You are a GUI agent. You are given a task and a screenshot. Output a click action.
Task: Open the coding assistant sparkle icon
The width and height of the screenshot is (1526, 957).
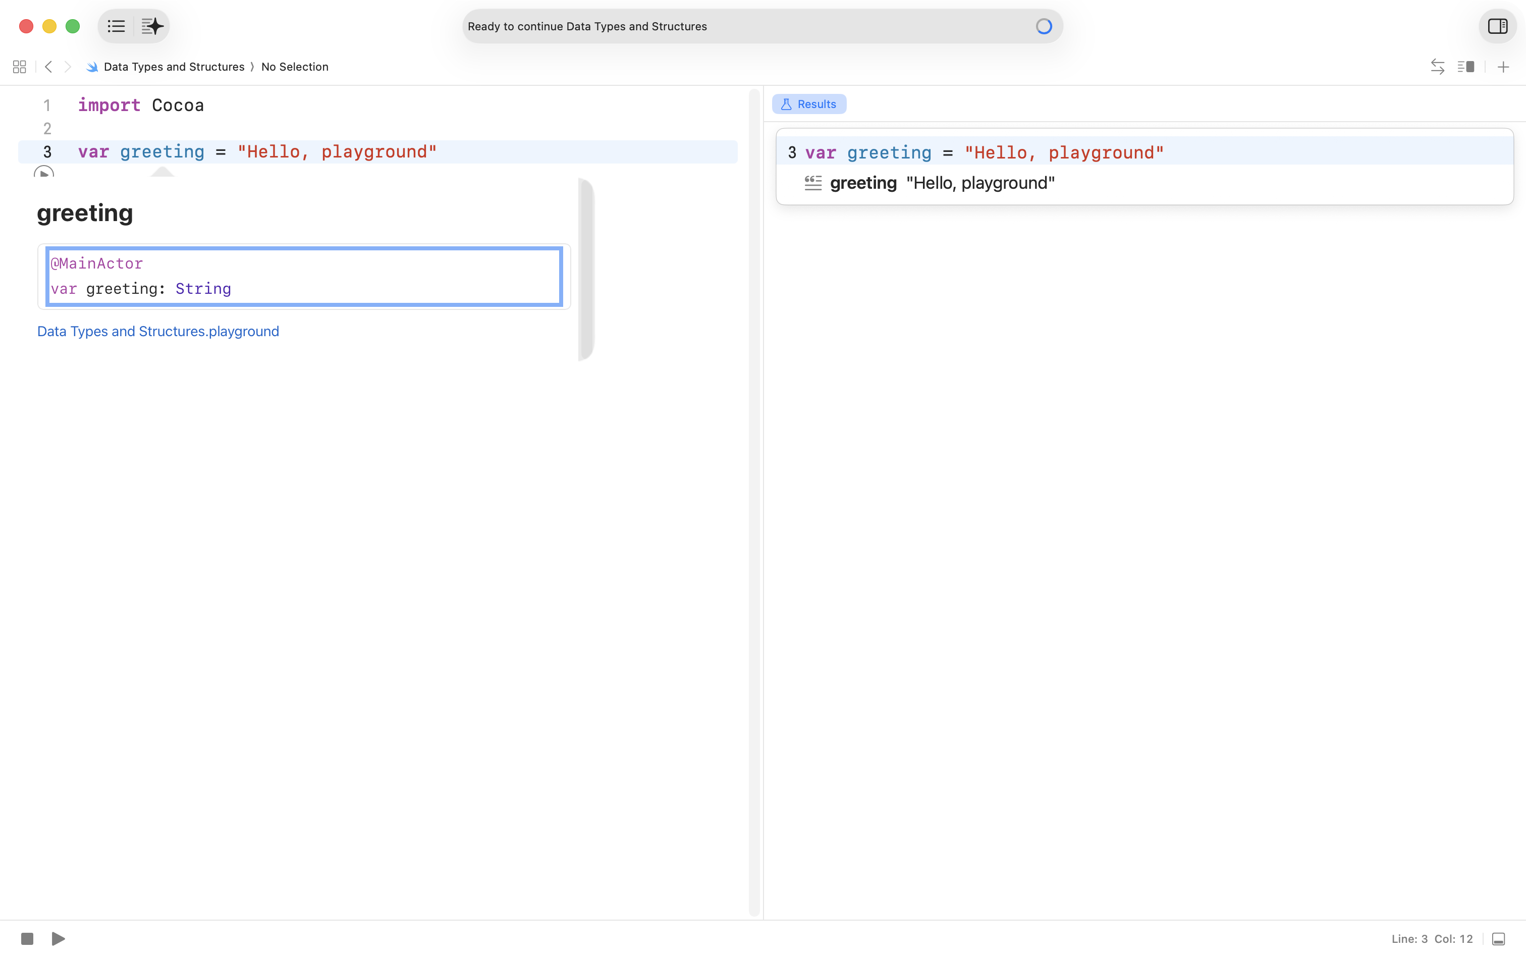(x=152, y=26)
